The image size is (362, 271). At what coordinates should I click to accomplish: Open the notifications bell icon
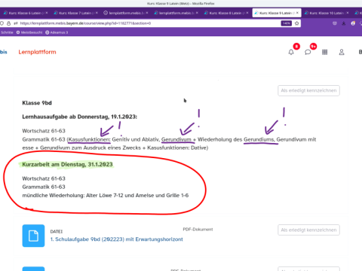pos(291,52)
